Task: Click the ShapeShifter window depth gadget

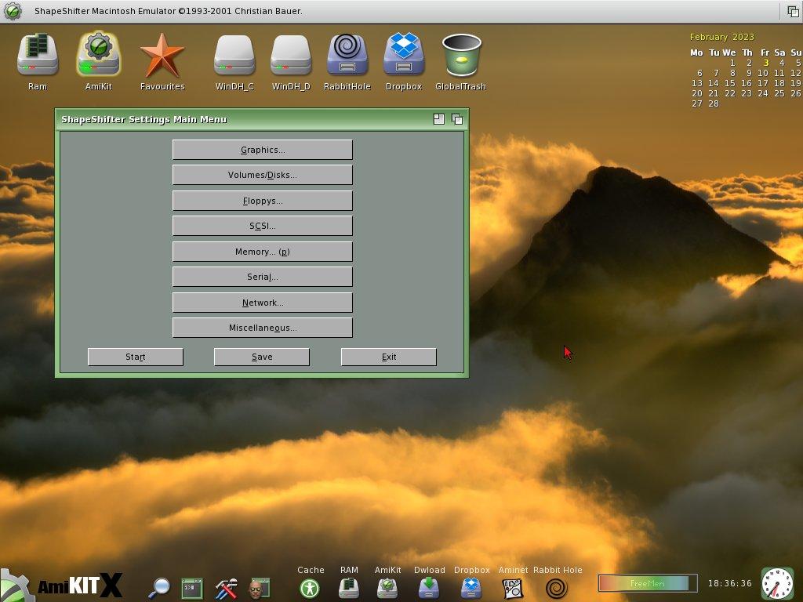Action: (x=457, y=119)
